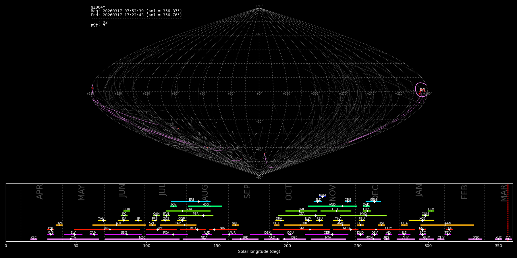Click the SSG purple activity bar
Image resolution: width=517 pixels, height=258 pixels.
(123, 234)
